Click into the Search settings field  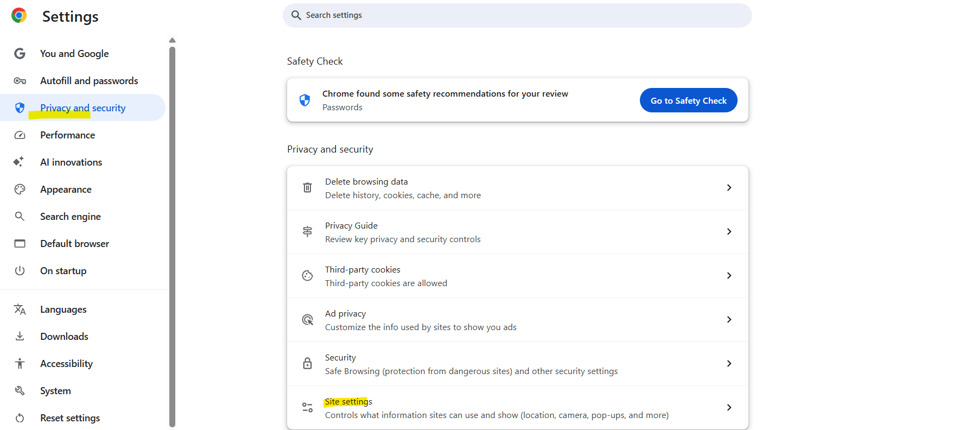click(517, 15)
